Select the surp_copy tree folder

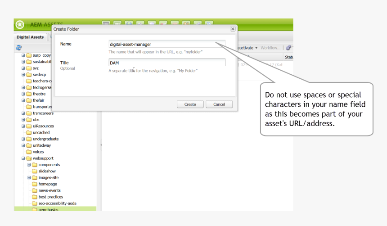click(x=42, y=55)
